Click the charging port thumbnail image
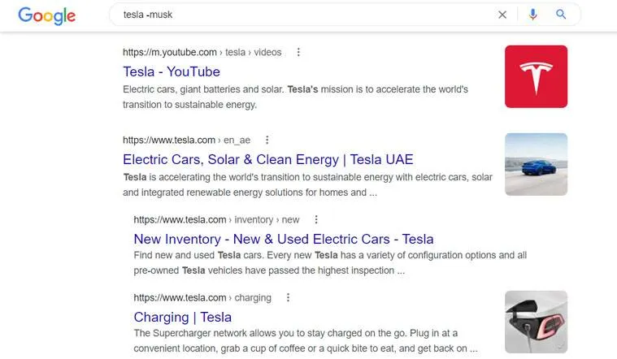The height and width of the screenshot is (359, 617). click(x=536, y=322)
